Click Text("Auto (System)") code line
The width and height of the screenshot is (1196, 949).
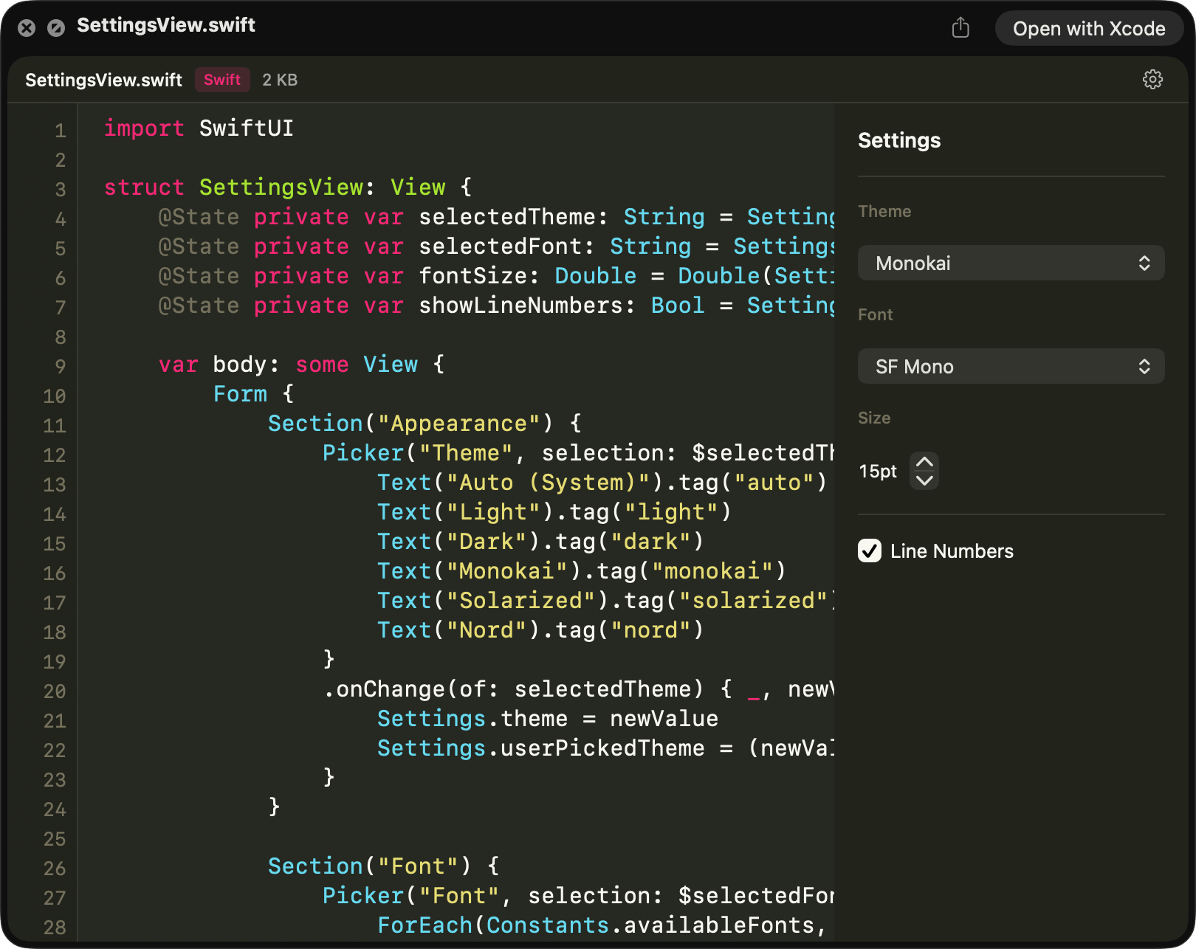tap(602, 483)
